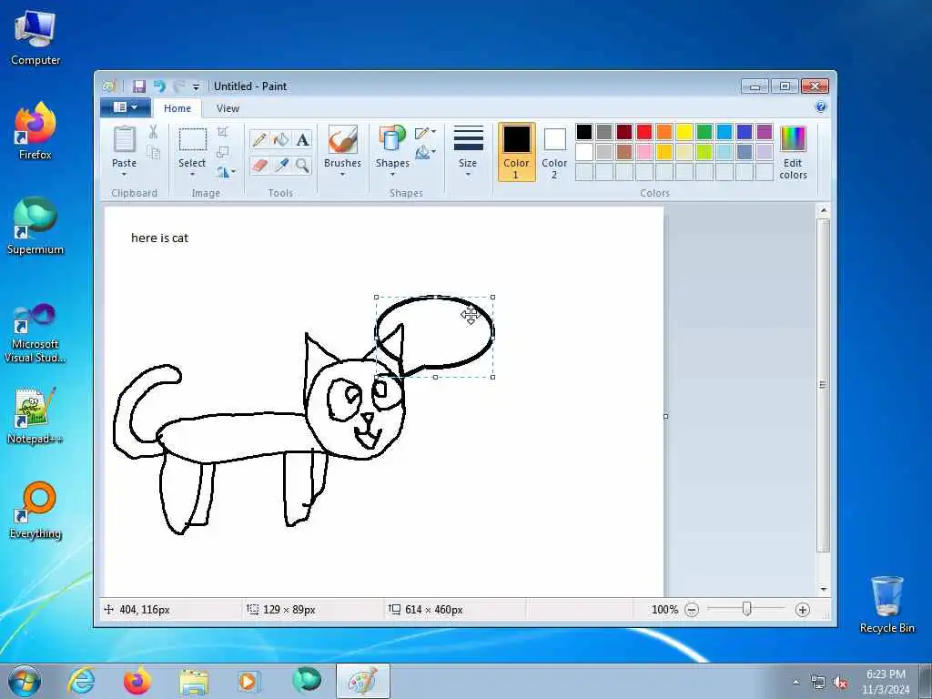Screen dimensions: 932x699
Task: Expand the Select dropdown arrow
Action: click(x=193, y=175)
